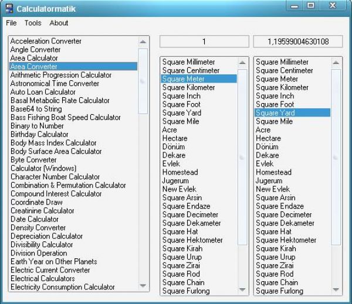The width and height of the screenshot is (352, 304).
Task: Select Binary to Number
Action: pos(73,126)
